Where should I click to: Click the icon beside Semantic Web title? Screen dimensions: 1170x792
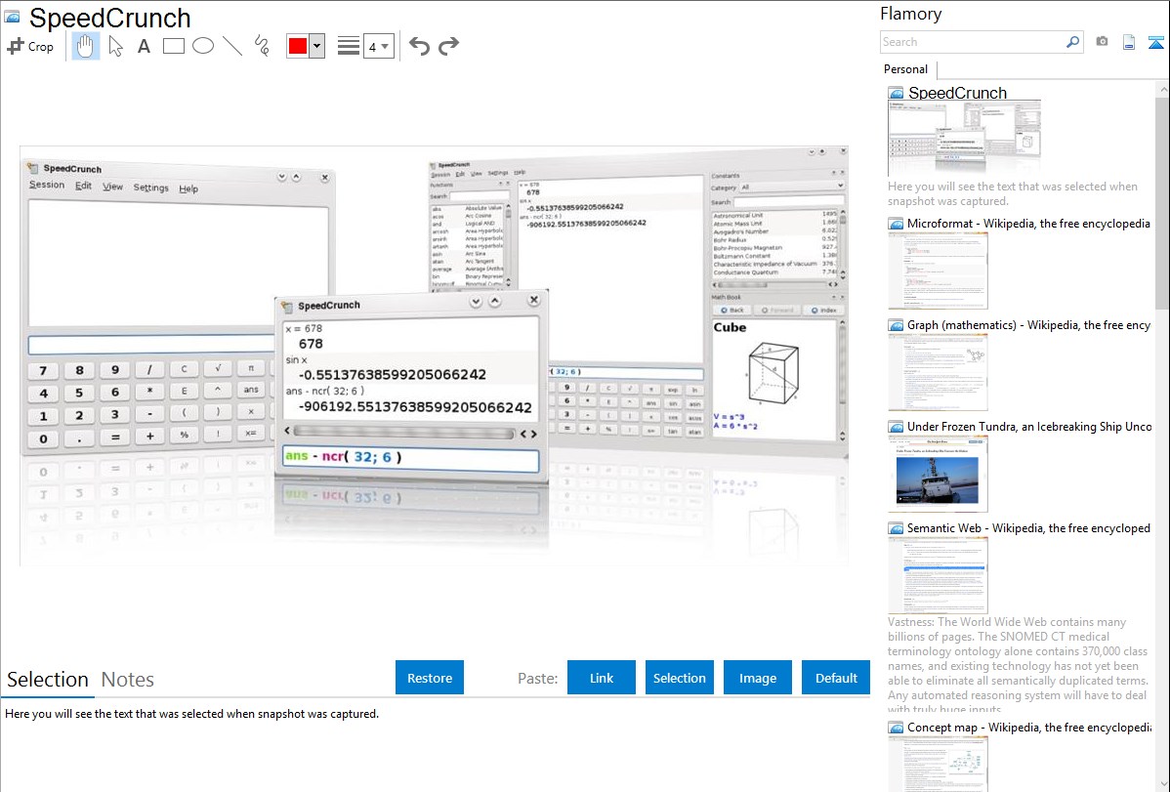click(896, 527)
